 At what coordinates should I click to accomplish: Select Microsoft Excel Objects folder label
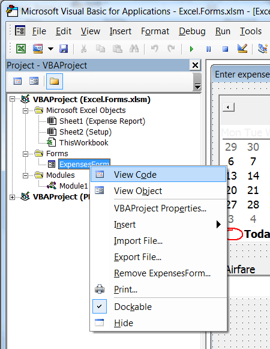[x=86, y=111]
